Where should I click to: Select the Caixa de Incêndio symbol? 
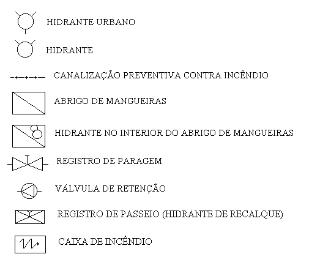(30, 244)
